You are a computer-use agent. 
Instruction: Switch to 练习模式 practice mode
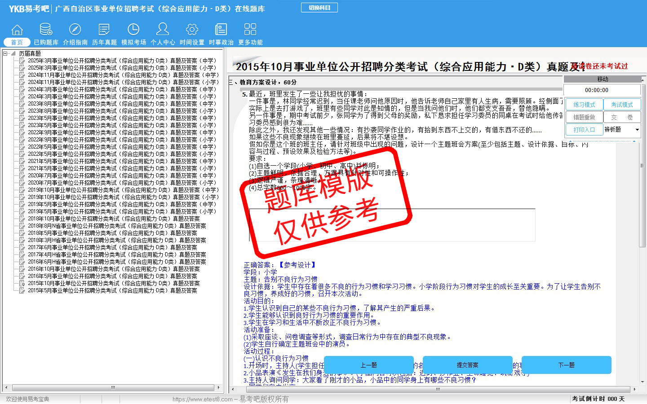coord(584,105)
